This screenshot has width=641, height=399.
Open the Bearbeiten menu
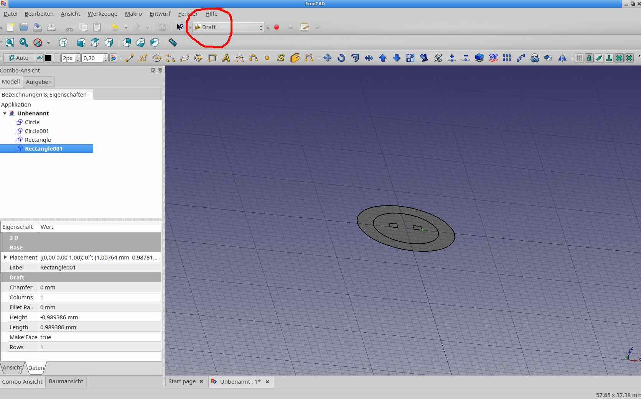click(39, 14)
